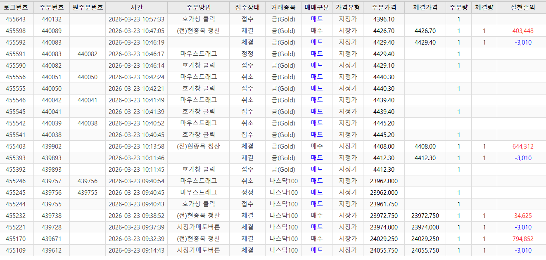Select order number 439671
This screenshot has height=260, width=546.
click(52, 239)
